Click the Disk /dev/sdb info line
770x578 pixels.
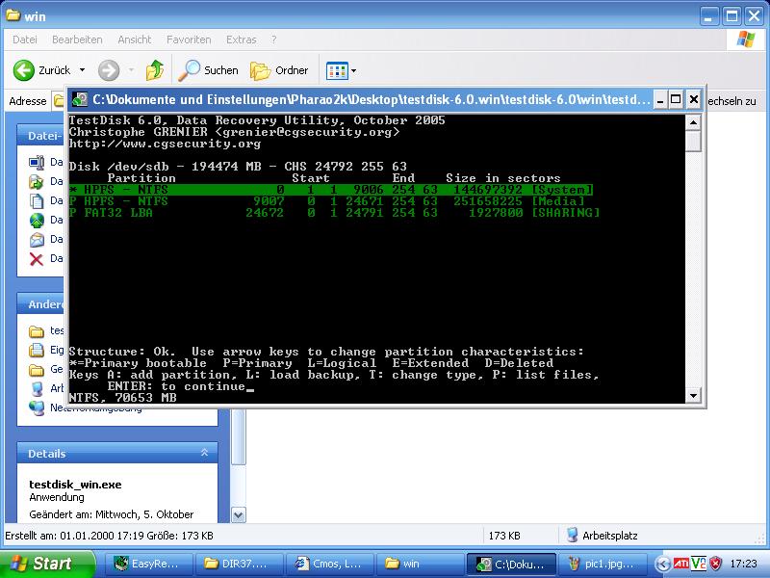[x=238, y=166]
